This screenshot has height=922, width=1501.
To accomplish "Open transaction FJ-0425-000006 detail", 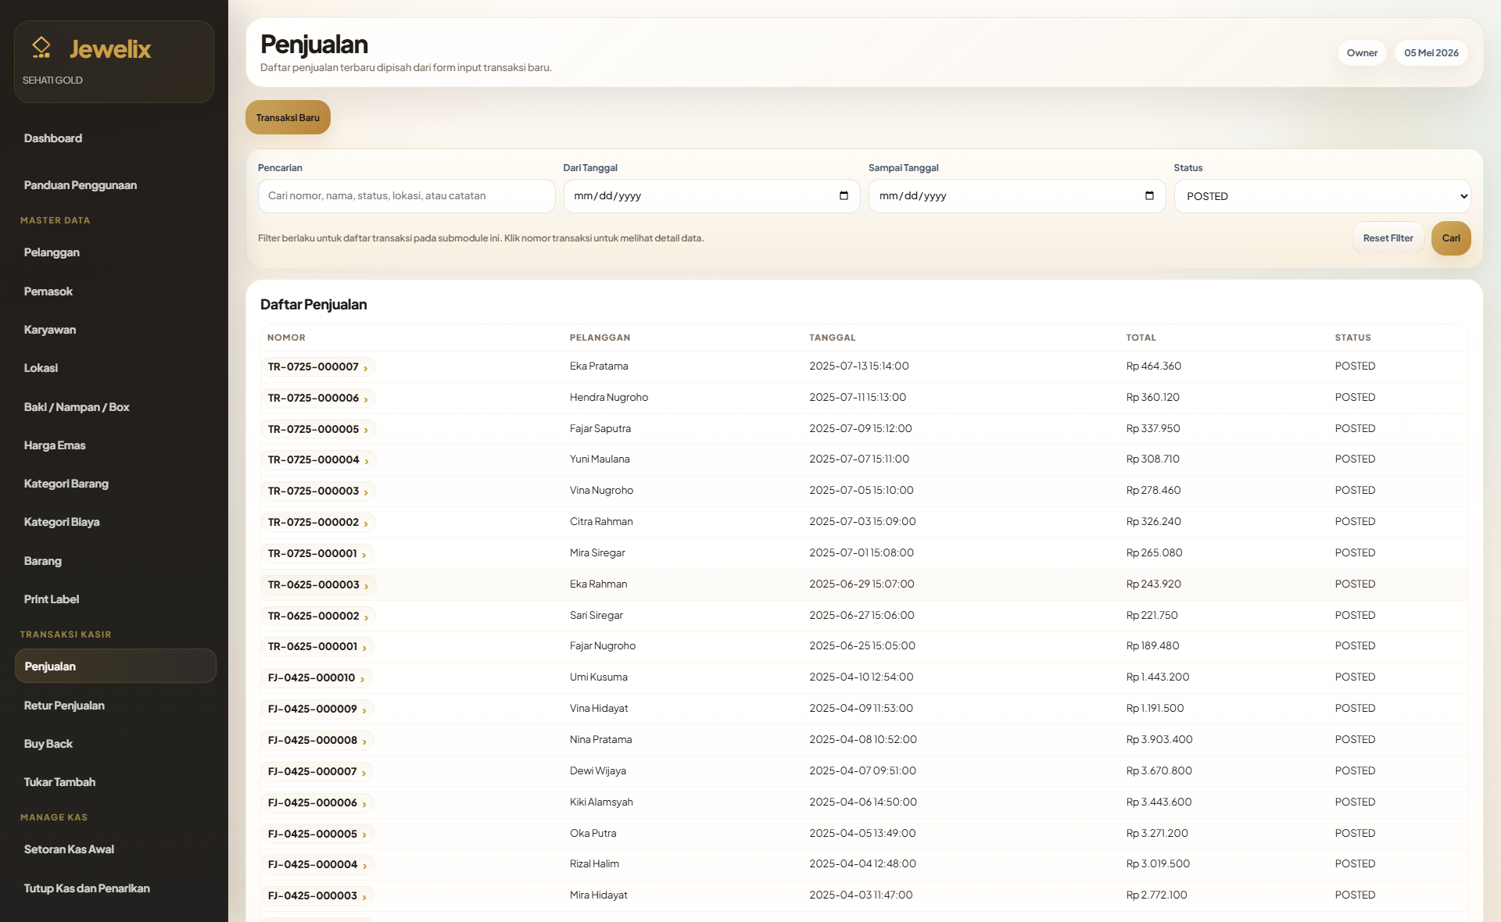I will coord(317,802).
